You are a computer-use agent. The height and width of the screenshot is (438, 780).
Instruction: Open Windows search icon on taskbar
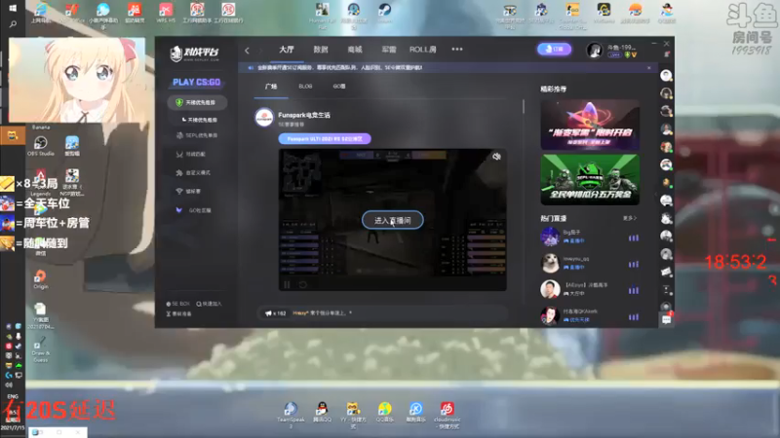click(x=13, y=24)
